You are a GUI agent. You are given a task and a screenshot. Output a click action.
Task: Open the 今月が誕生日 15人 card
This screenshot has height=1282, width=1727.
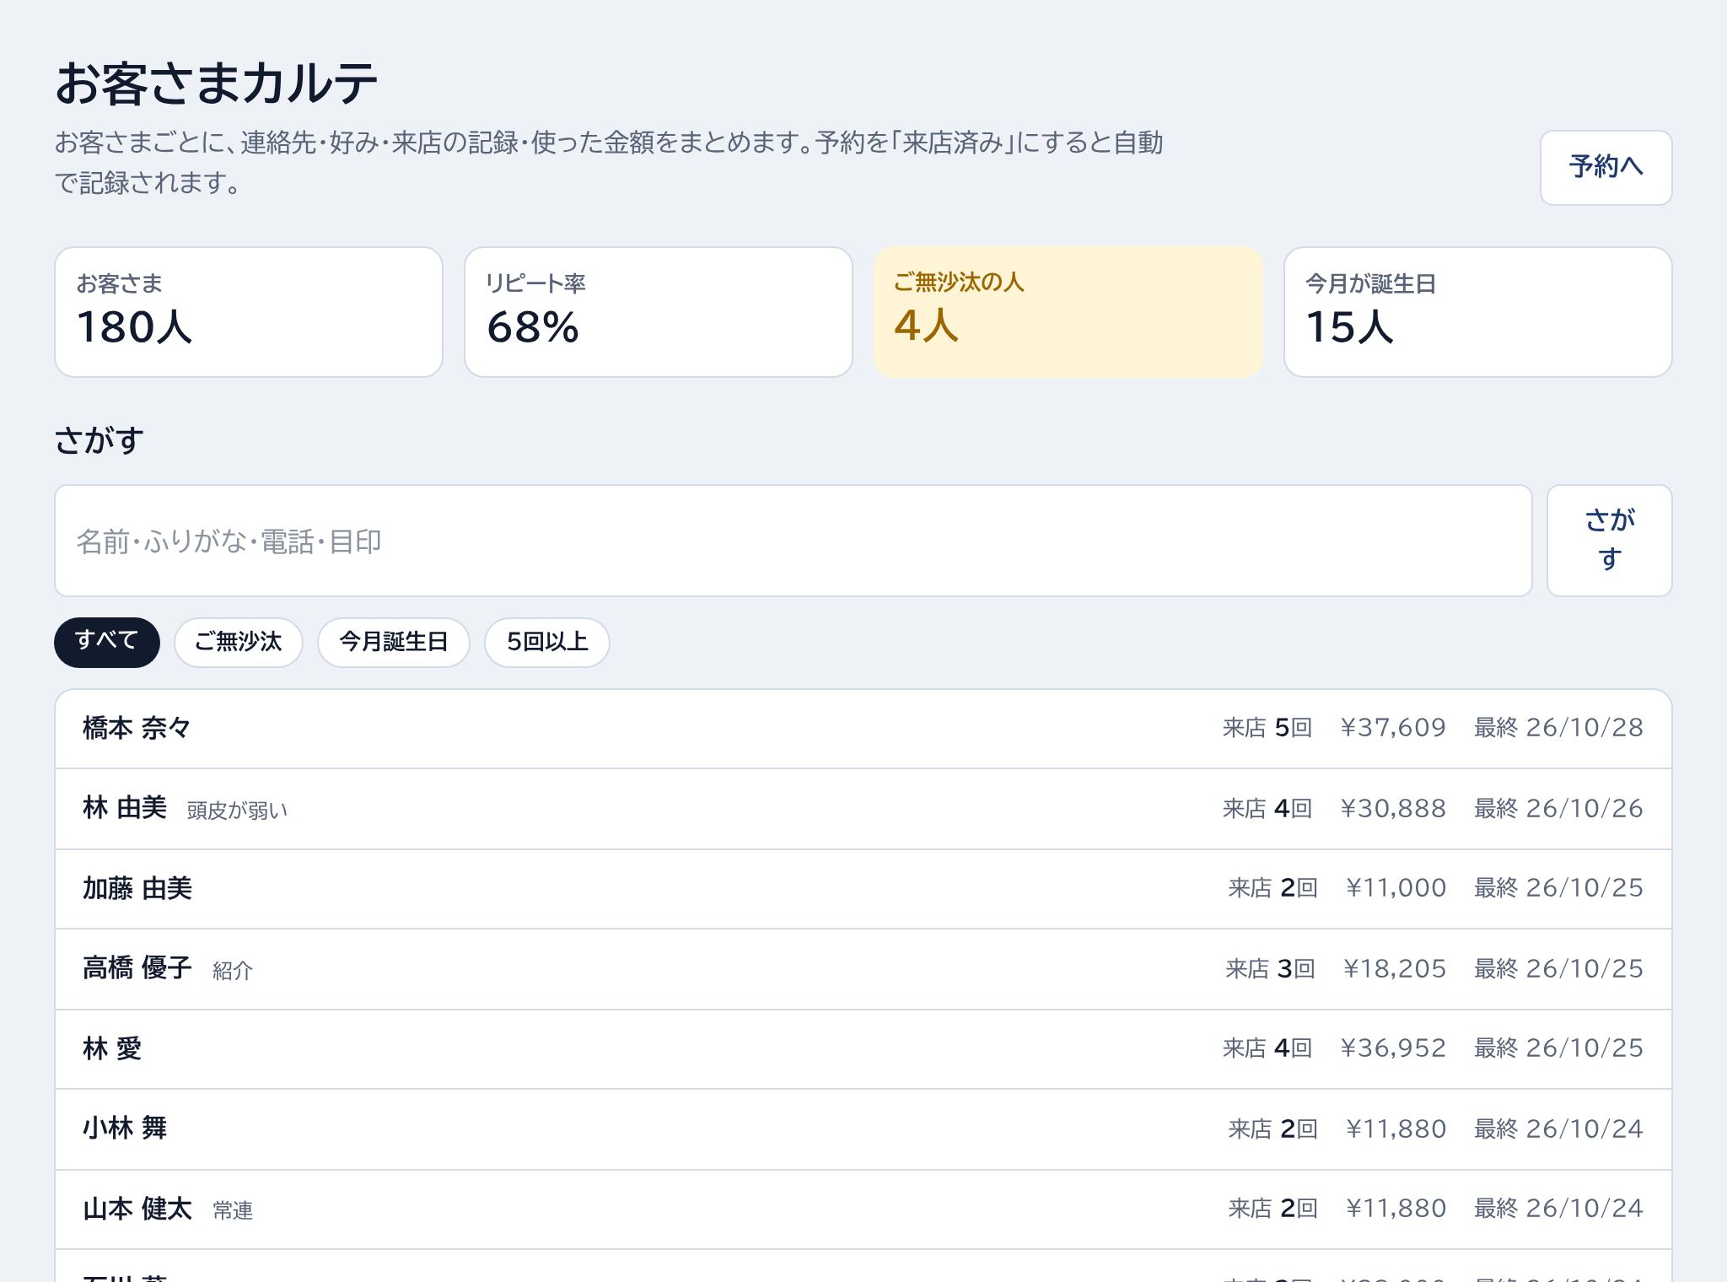1478,312
